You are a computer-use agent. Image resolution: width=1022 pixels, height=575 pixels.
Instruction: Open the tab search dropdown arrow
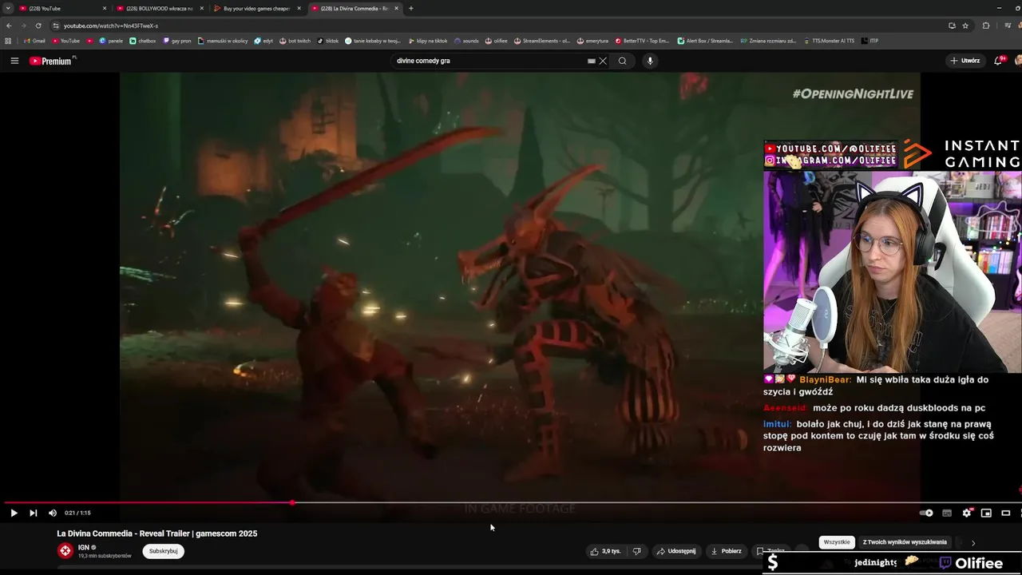pyautogui.click(x=7, y=8)
